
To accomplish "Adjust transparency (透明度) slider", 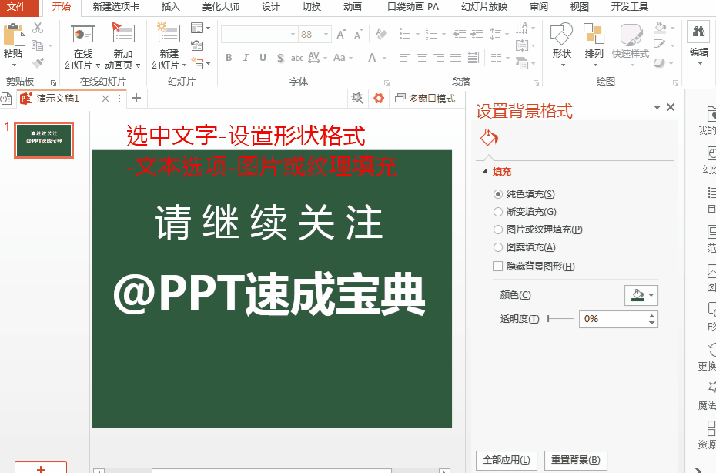I will coord(560,318).
